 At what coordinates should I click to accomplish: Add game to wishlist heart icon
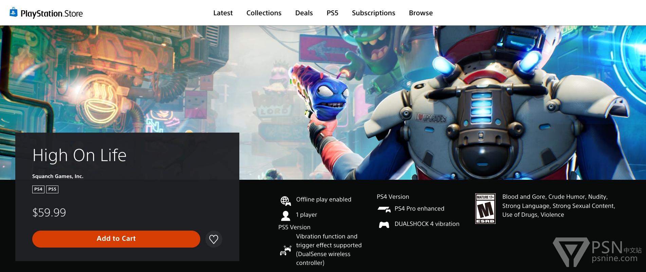pos(214,239)
